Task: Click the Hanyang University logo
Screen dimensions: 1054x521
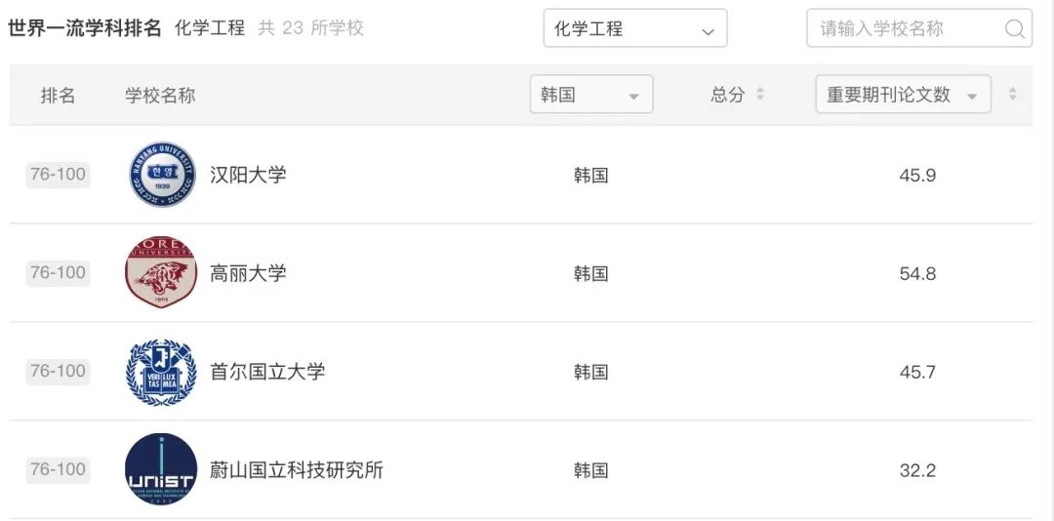Action: (162, 174)
